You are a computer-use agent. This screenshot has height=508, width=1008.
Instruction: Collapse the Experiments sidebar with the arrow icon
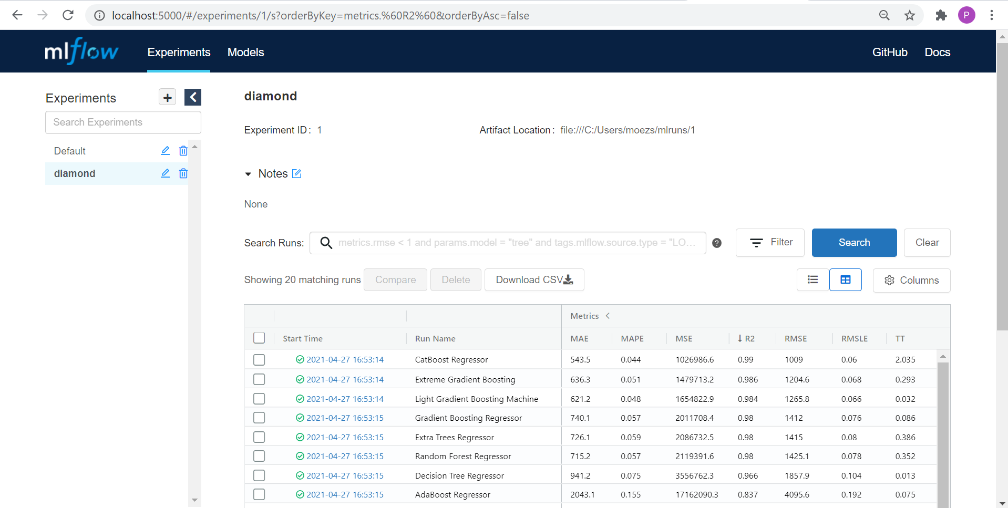tap(193, 97)
